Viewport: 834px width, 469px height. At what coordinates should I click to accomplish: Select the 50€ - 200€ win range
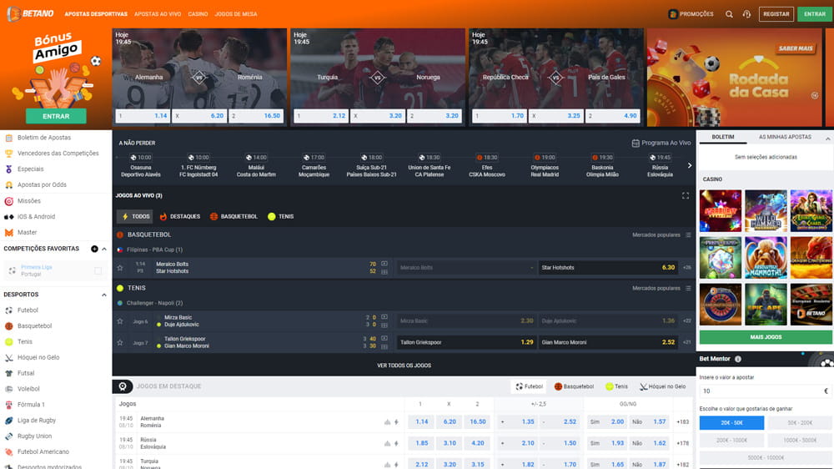[800, 423]
